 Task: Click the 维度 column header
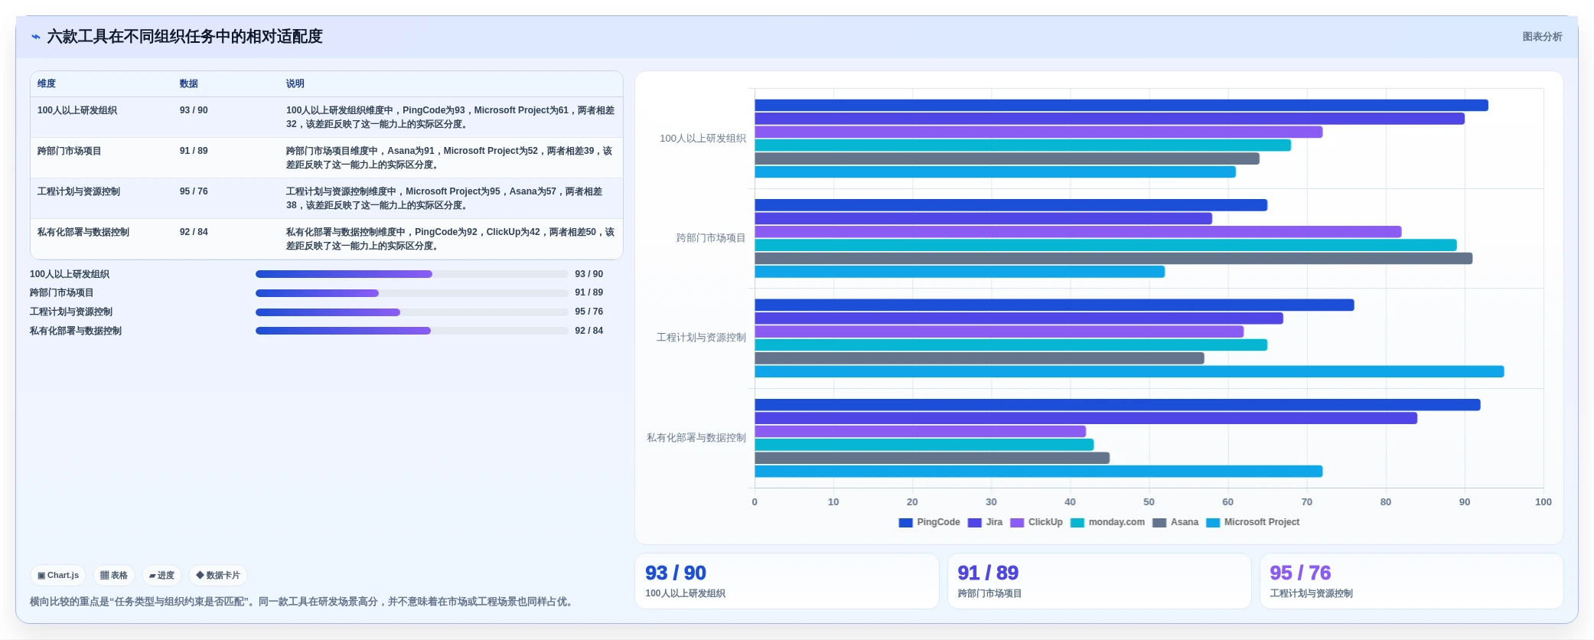coord(47,83)
